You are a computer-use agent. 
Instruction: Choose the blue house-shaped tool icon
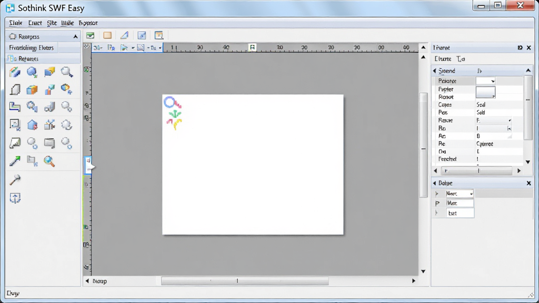point(32,125)
